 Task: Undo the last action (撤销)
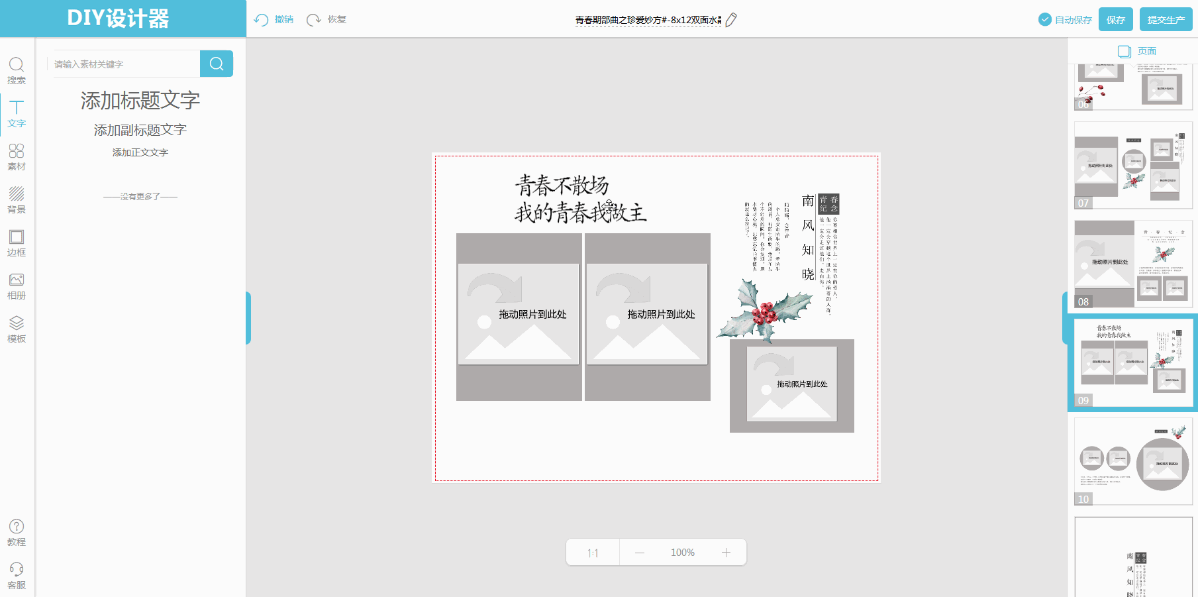point(274,20)
